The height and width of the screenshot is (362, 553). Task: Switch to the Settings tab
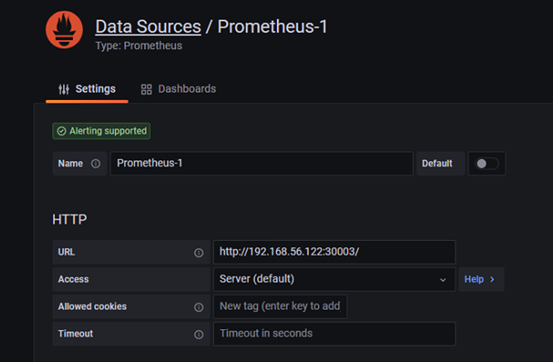click(x=87, y=89)
